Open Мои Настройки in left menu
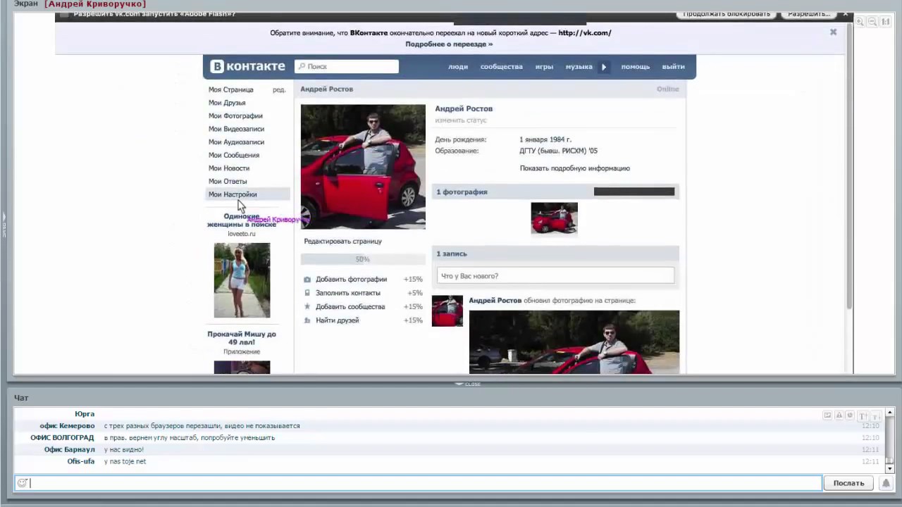The width and height of the screenshot is (902, 507). (233, 194)
